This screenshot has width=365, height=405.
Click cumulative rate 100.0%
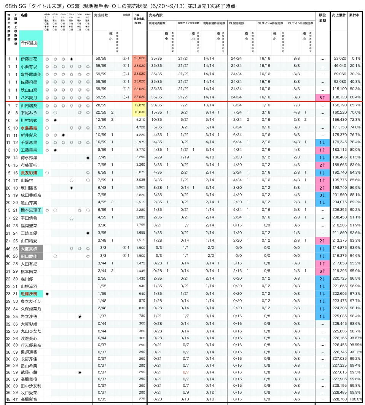click(356, 399)
